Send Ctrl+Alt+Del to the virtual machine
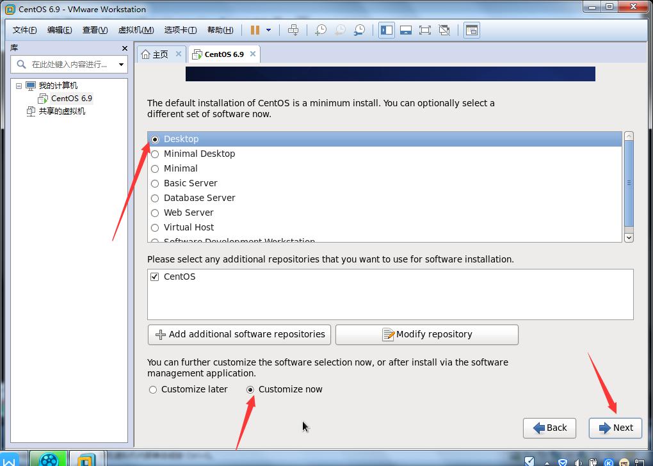Viewport: 653px width, 466px height. click(293, 30)
